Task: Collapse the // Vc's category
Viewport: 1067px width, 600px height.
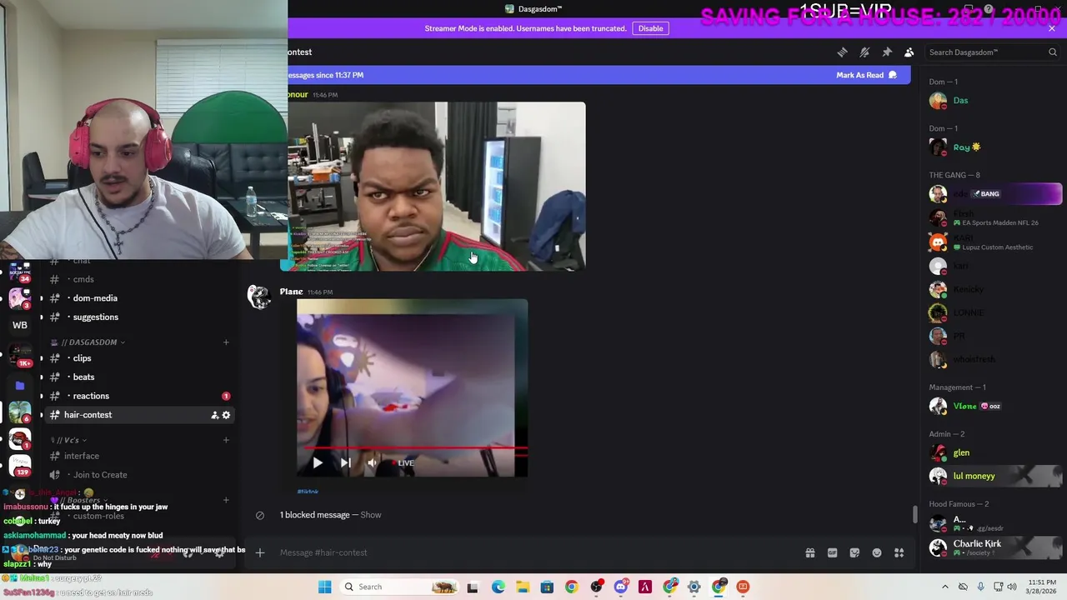Action: [69, 440]
